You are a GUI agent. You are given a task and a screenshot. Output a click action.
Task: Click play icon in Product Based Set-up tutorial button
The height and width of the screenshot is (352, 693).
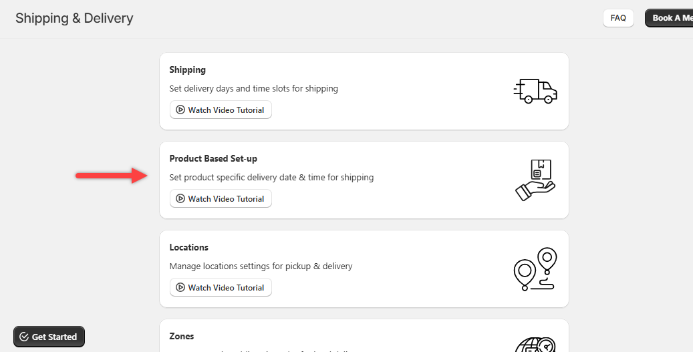click(x=180, y=199)
